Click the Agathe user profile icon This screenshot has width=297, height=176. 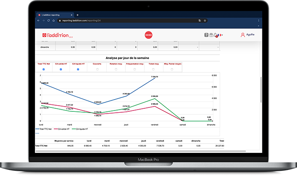[x=243, y=35]
